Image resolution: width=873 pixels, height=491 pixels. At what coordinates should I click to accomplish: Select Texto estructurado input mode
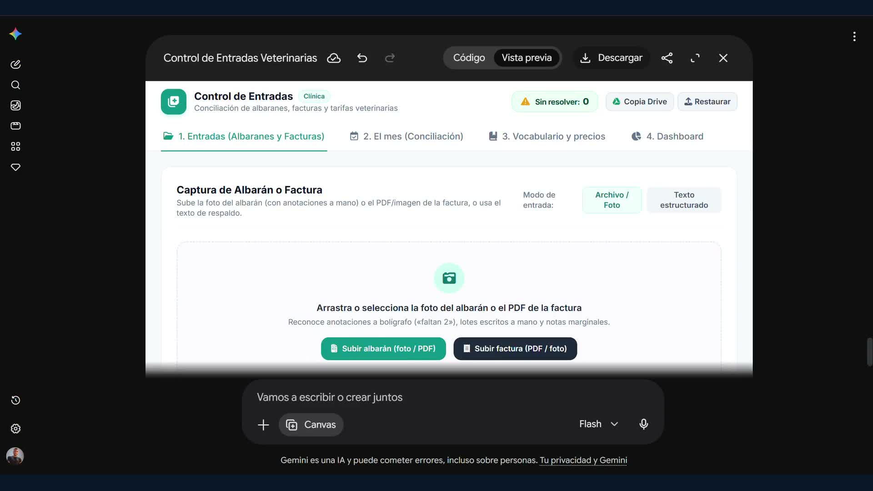point(684,200)
